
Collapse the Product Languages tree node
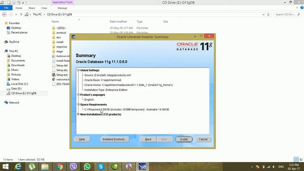click(x=78, y=95)
